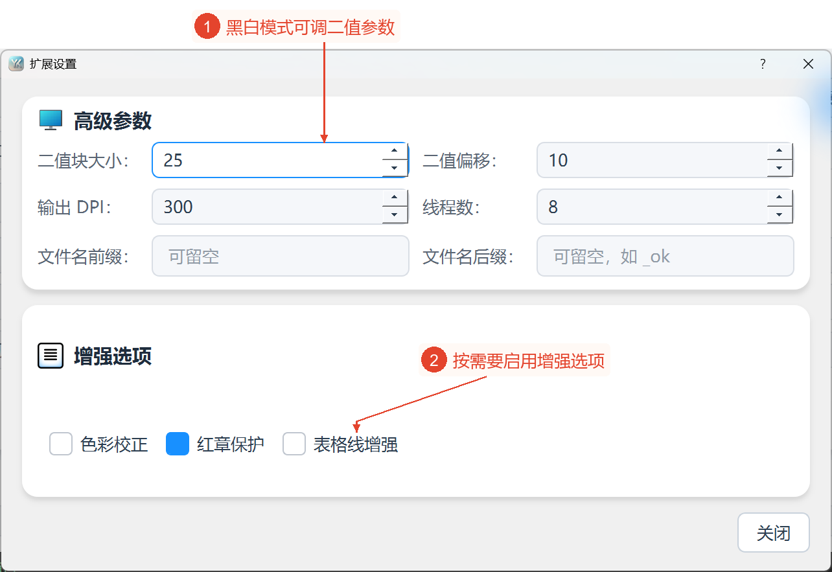Decrease 线程数 with down arrow
This screenshot has height=572, width=832.
point(780,215)
